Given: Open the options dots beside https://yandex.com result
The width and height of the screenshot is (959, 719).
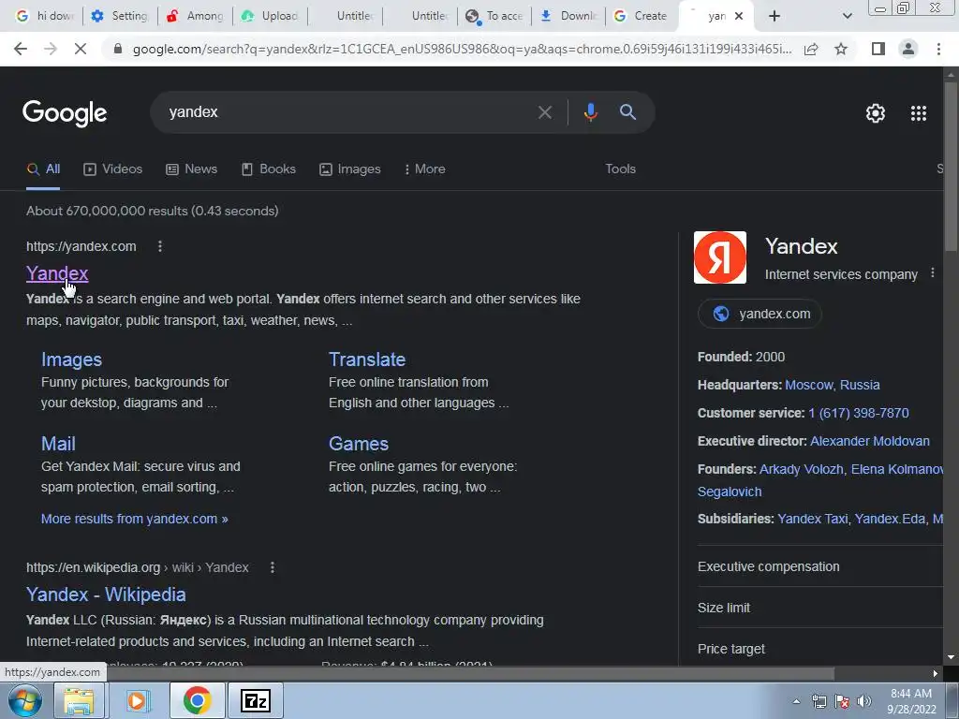Looking at the screenshot, I should pyautogui.click(x=160, y=246).
